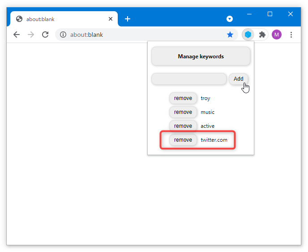Viewport: 308px width, 252px height.
Task: Click the troy keyword text
Action: (205, 98)
